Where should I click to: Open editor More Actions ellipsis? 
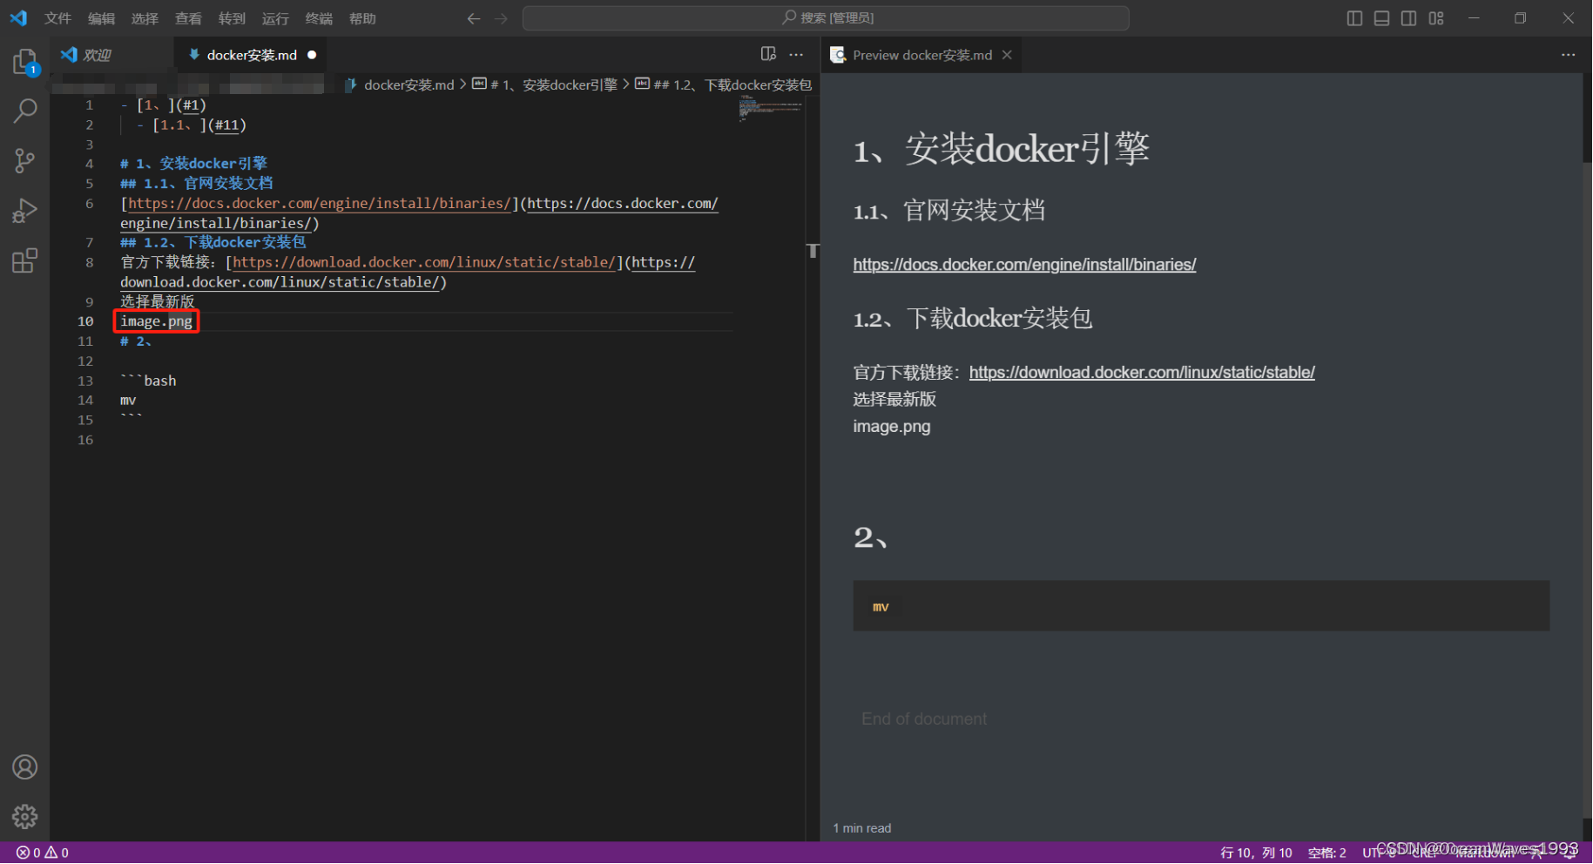pos(796,54)
